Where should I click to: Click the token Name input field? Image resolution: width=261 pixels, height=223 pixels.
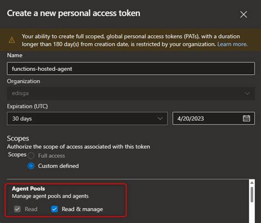131,69
